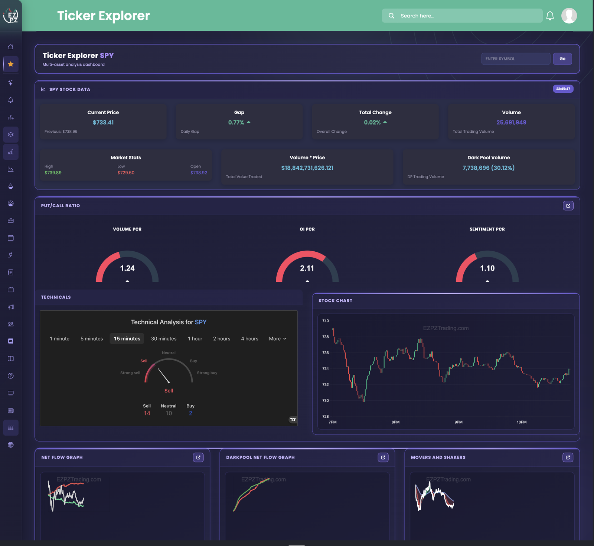Click the 22:45:47 timestamp badge

click(563, 89)
